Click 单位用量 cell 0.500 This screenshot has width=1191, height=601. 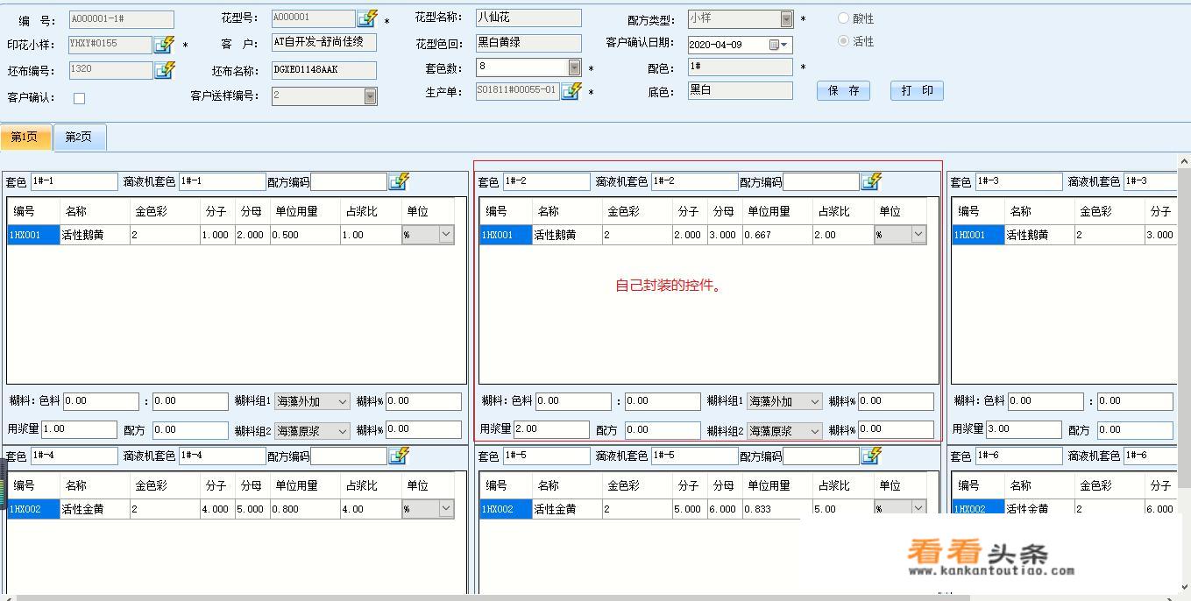tap(305, 235)
